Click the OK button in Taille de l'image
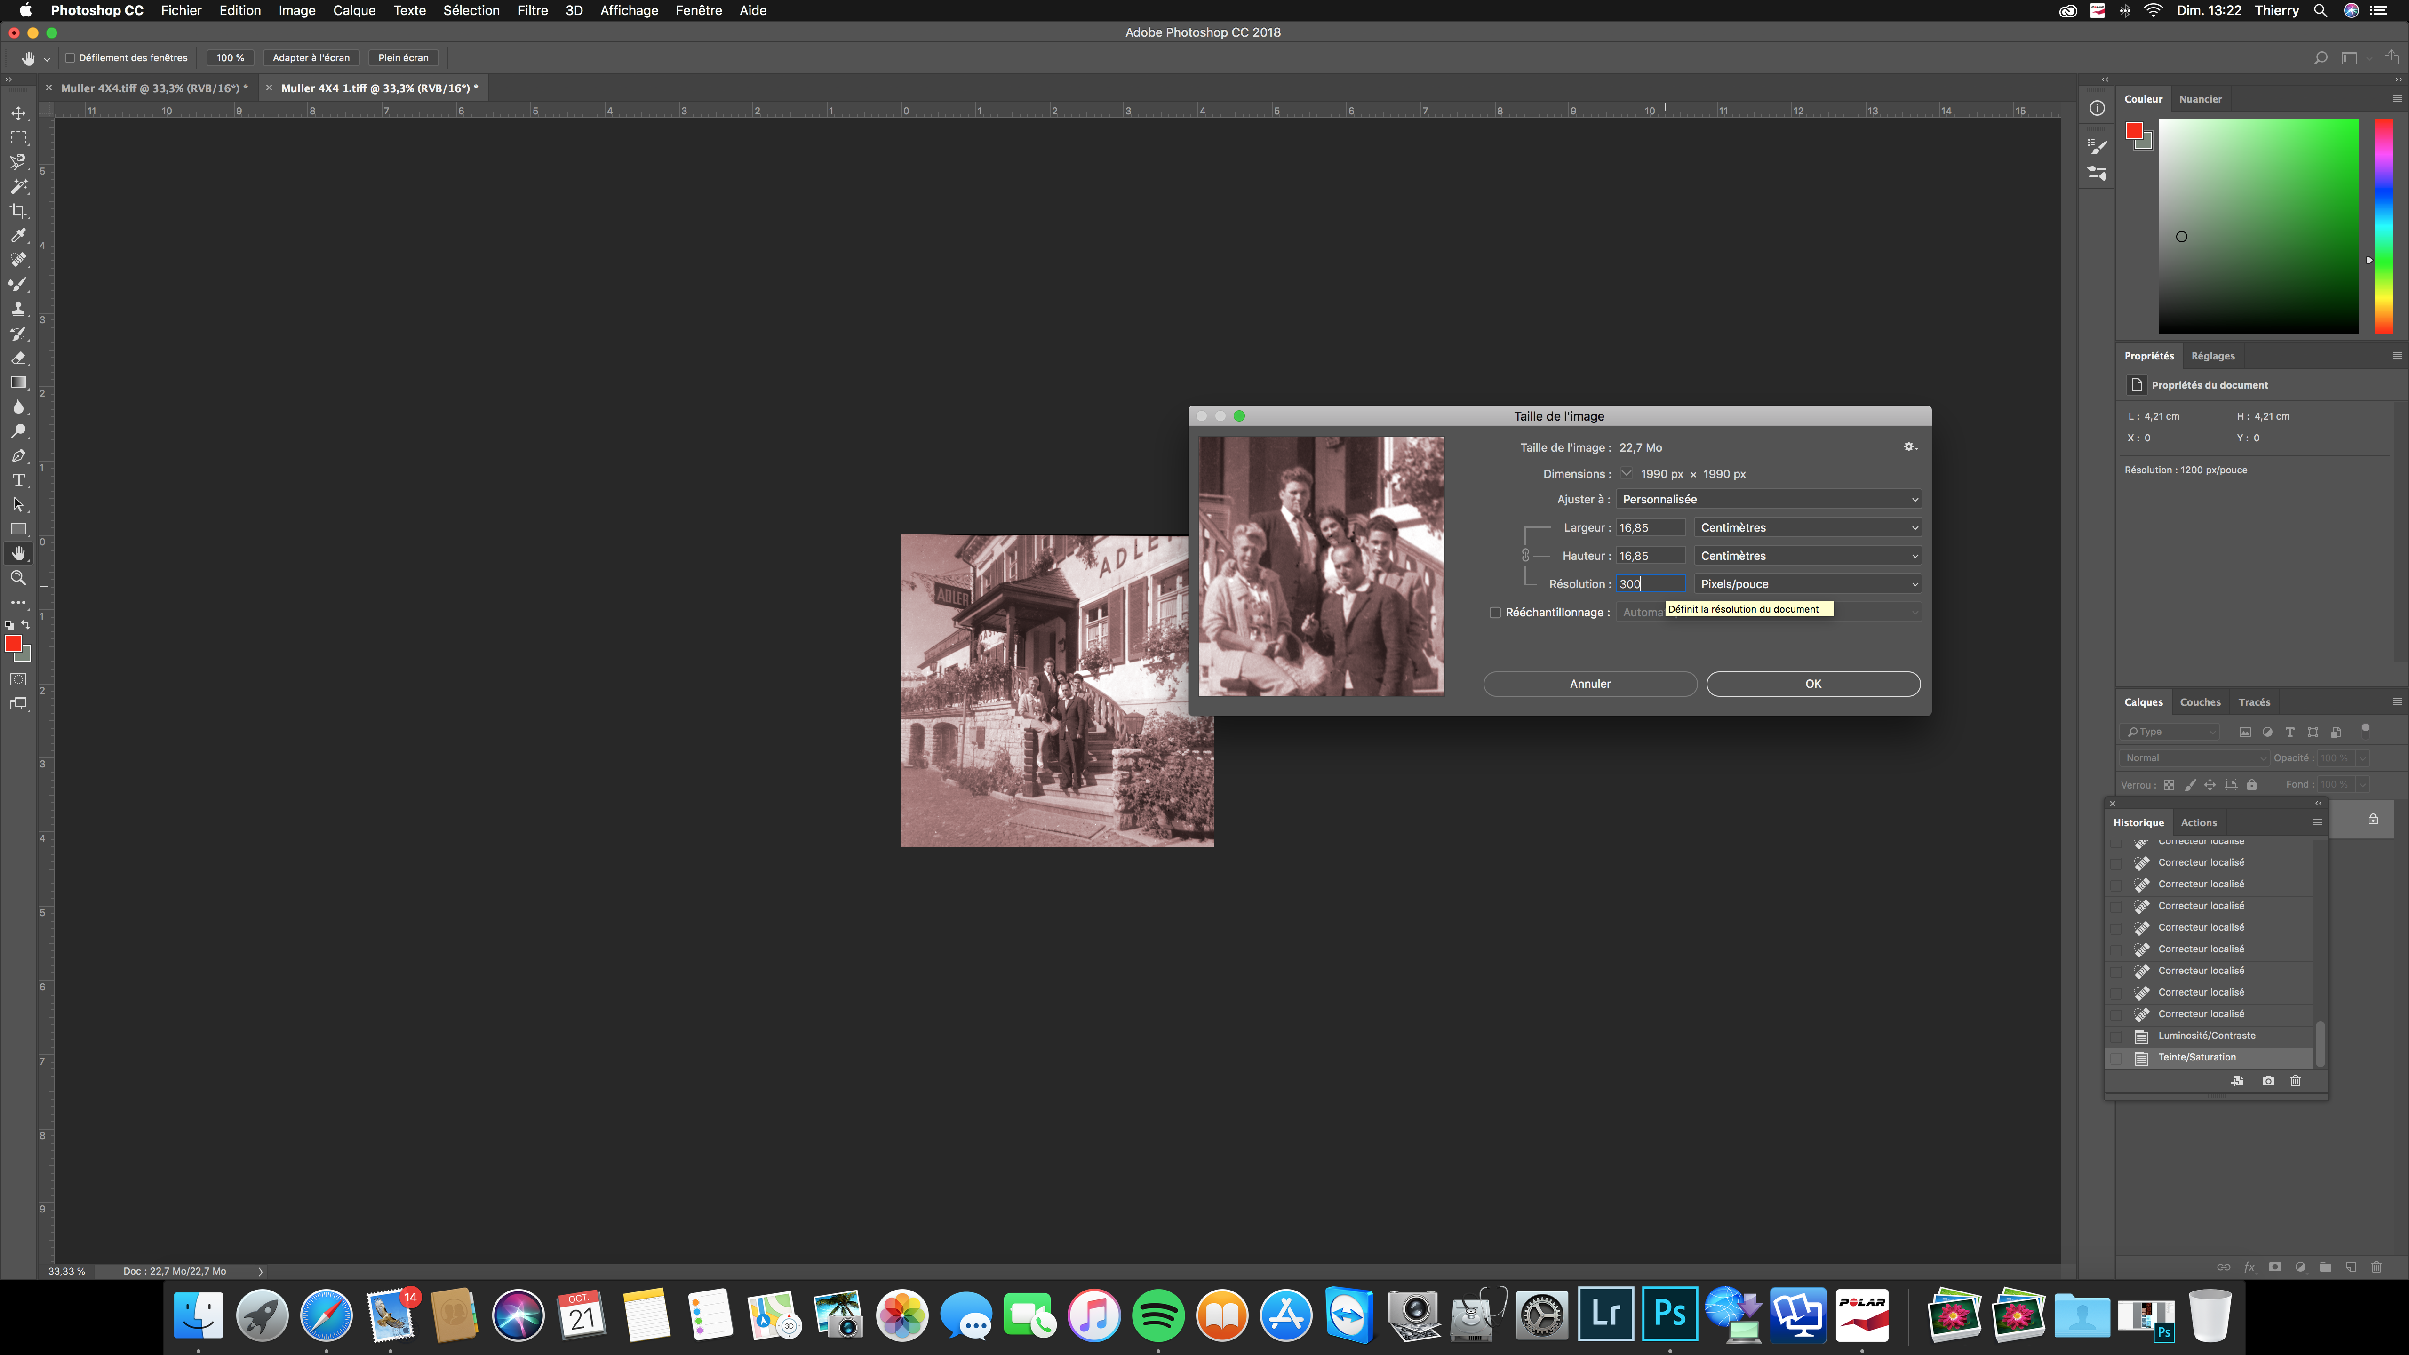This screenshot has height=1355, width=2409. (1812, 684)
